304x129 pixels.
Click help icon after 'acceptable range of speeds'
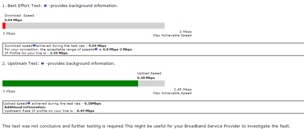pos(96,49)
